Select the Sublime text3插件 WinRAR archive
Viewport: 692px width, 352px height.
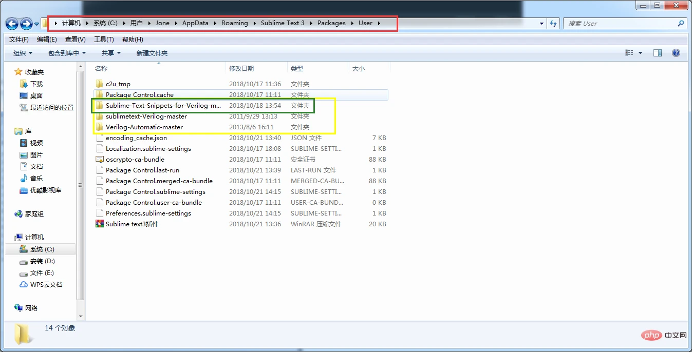(x=132, y=224)
